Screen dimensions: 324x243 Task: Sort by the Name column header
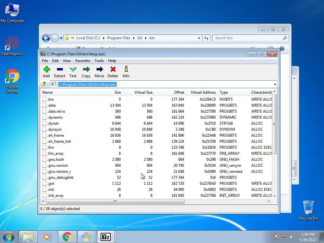tap(66, 92)
